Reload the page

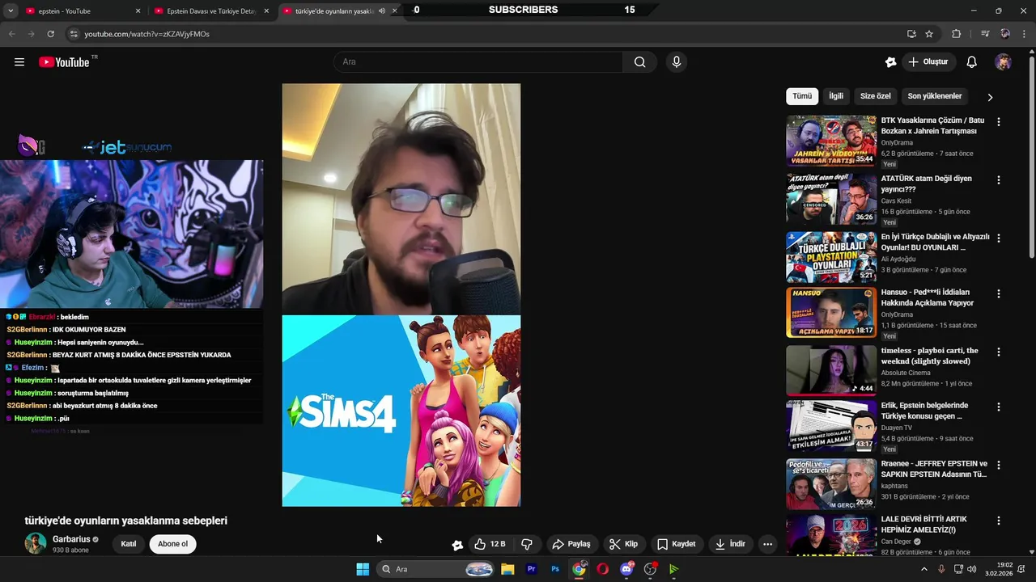pyautogui.click(x=50, y=34)
